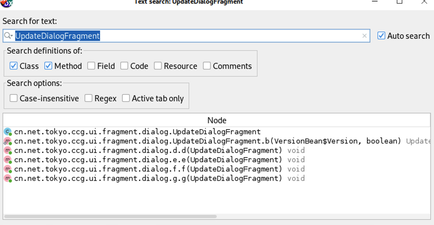Click the search magnifier history icon
The height and width of the screenshot is (225, 434).
(x=8, y=36)
